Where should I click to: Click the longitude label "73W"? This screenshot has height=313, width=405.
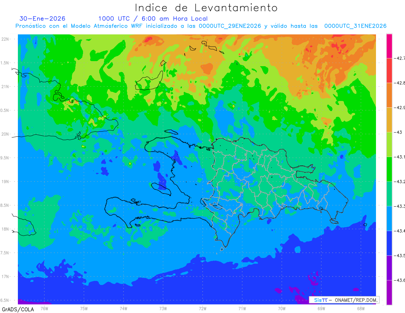[163, 308]
